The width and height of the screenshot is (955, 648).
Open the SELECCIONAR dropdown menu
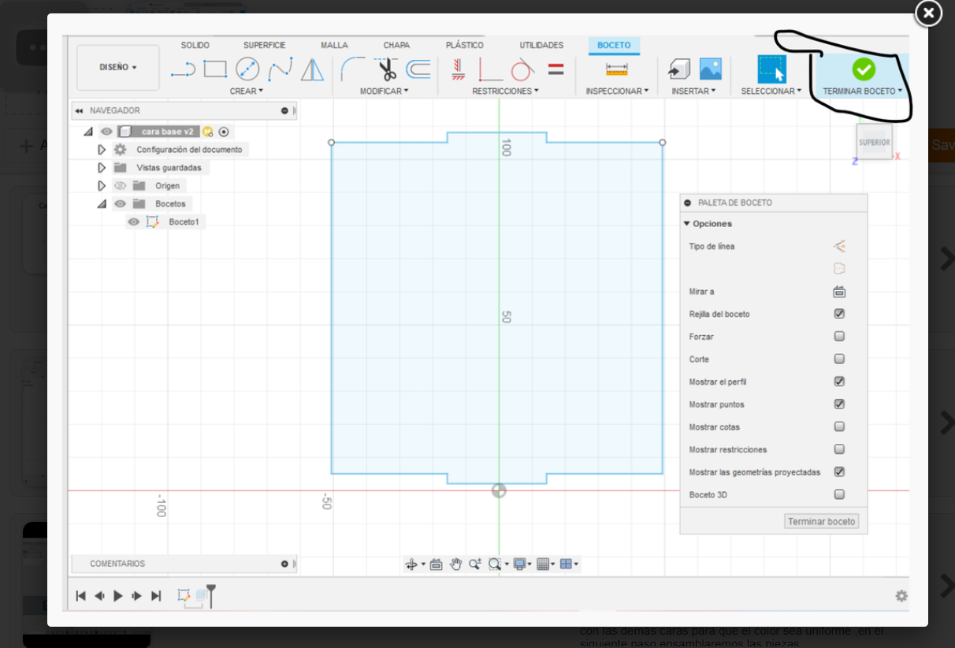771,91
